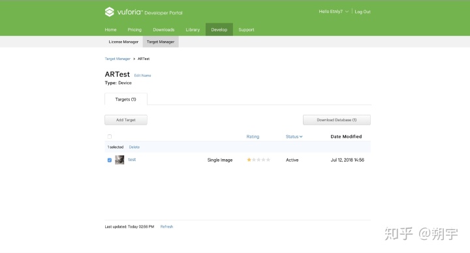Open the Pricing page

pos(134,29)
